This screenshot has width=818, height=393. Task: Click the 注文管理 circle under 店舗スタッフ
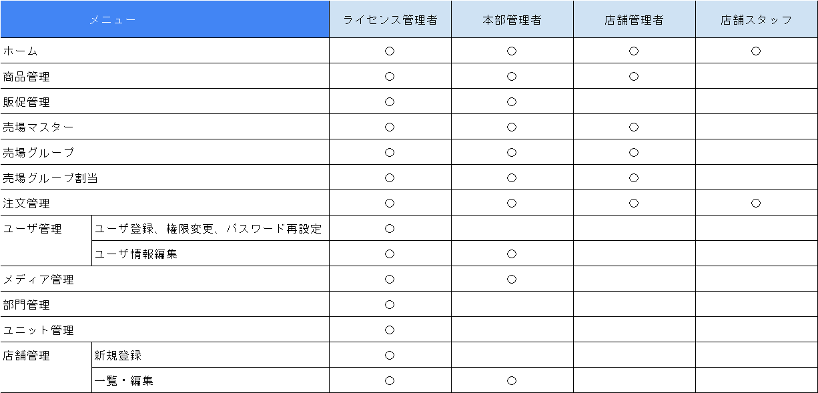coord(756,203)
